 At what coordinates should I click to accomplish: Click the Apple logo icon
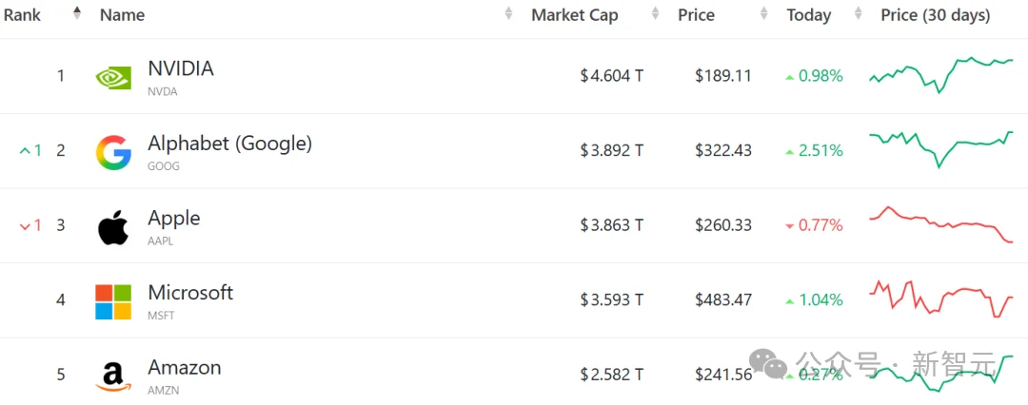(113, 227)
